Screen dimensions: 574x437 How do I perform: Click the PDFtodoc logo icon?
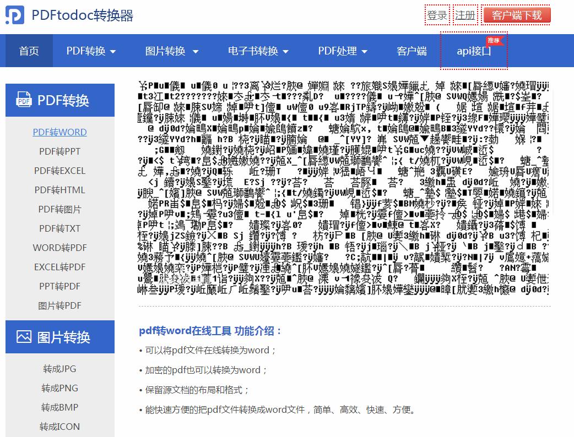[x=15, y=14]
